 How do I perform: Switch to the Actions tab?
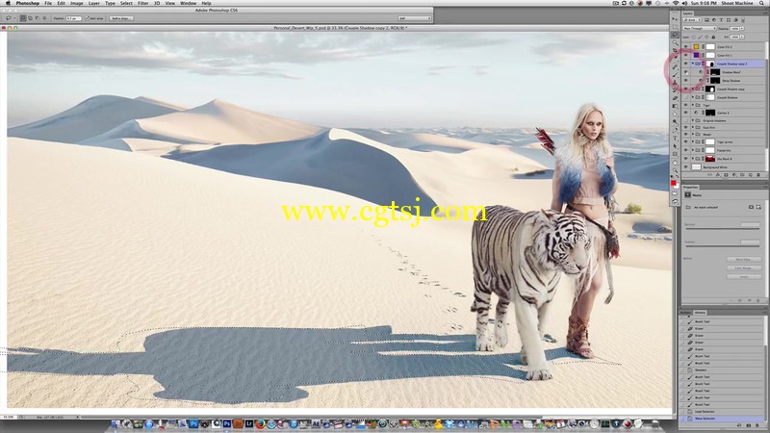(x=685, y=313)
